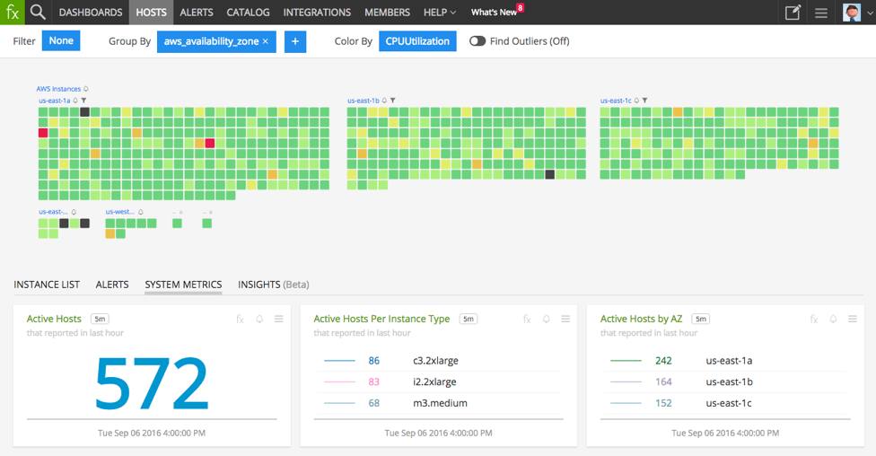Click the SignalFx logo icon
The image size is (876, 456).
click(13, 13)
